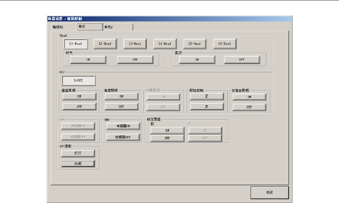Viewport: 339px width, 203px height.
Task: Turn the 前 lock cover OFF
Action: pos(167,138)
